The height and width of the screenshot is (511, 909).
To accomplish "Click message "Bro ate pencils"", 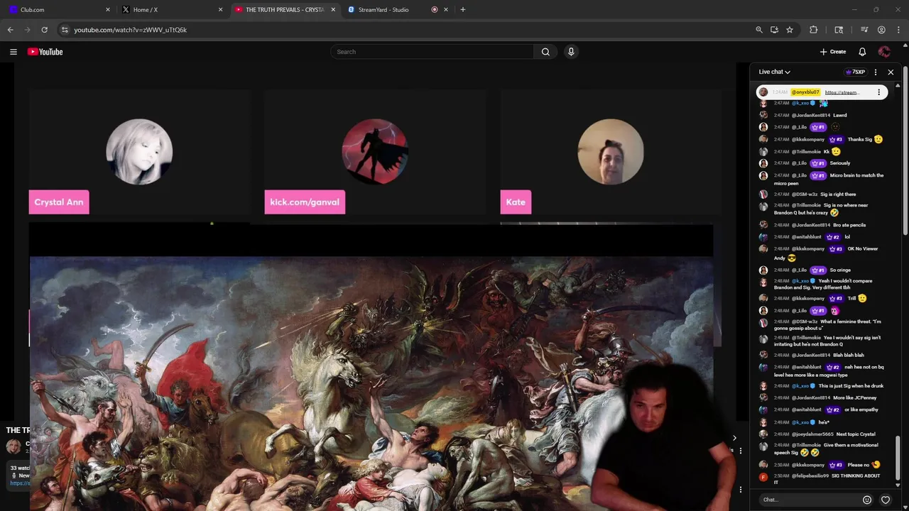I will click(849, 225).
